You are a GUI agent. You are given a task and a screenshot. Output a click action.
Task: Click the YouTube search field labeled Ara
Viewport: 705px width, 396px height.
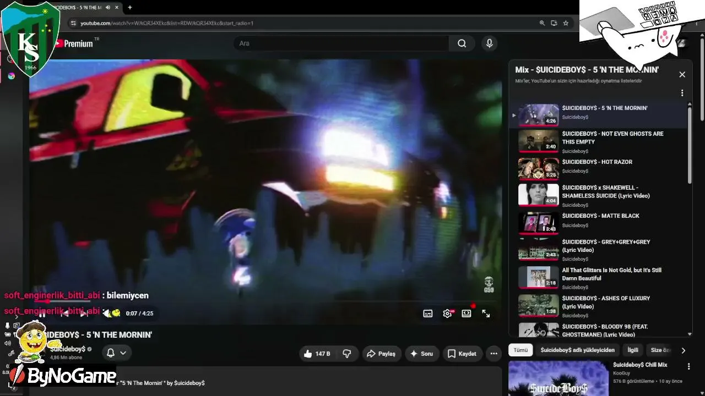point(341,43)
